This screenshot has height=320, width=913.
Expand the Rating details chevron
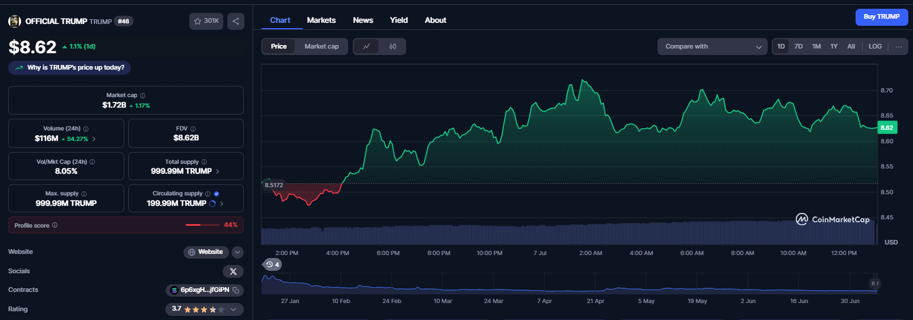tap(233, 309)
